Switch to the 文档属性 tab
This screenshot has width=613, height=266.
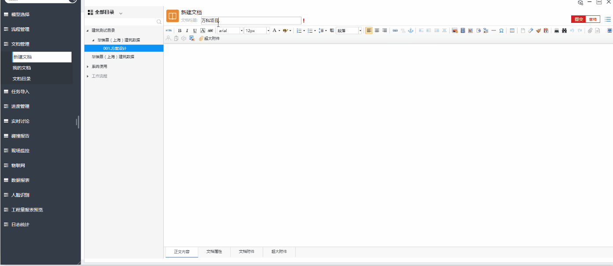[x=214, y=252]
